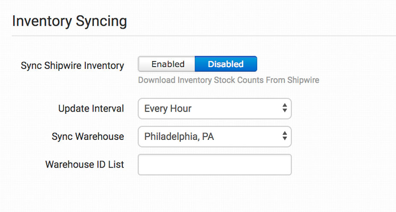Click the divider line below Inventory Syncing
This screenshot has width=396, height=212.
coord(204,36)
